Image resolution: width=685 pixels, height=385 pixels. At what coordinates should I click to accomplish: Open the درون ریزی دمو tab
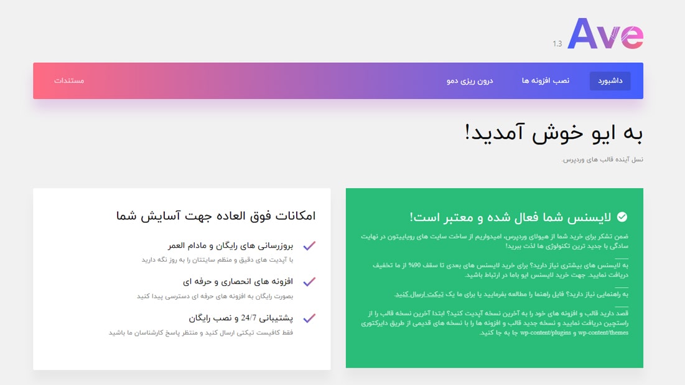(470, 81)
